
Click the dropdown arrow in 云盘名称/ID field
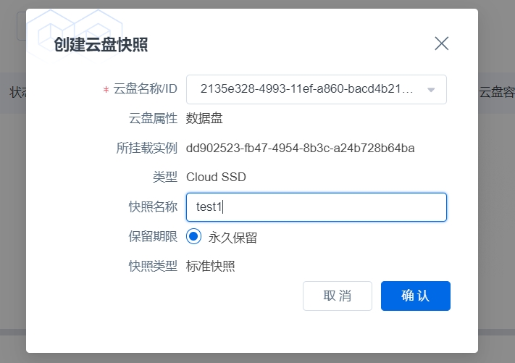(431, 90)
